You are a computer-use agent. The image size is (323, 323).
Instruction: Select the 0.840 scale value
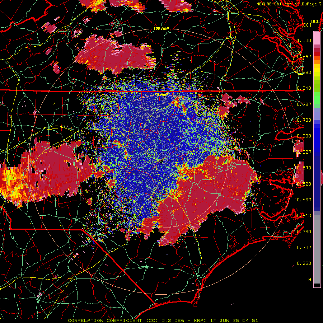point(304,88)
